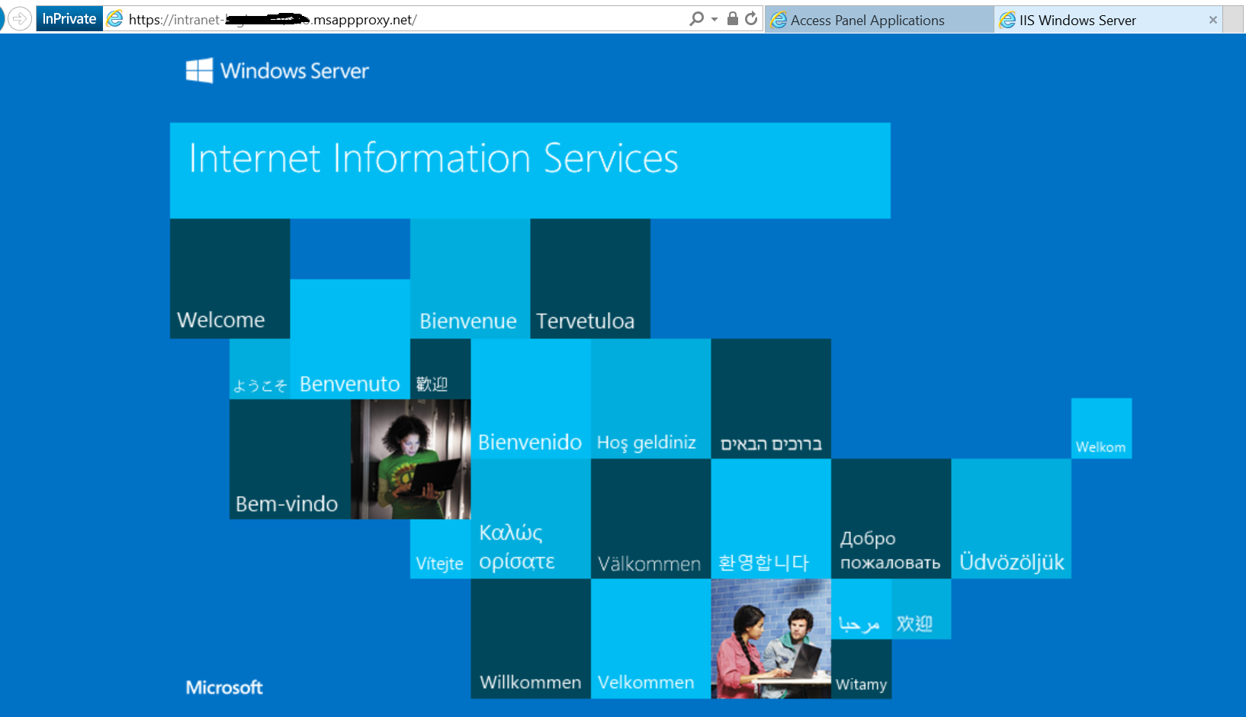The image size is (1246, 717).
Task: Click the photo of two students at laptop
Action: pos(770,639)
